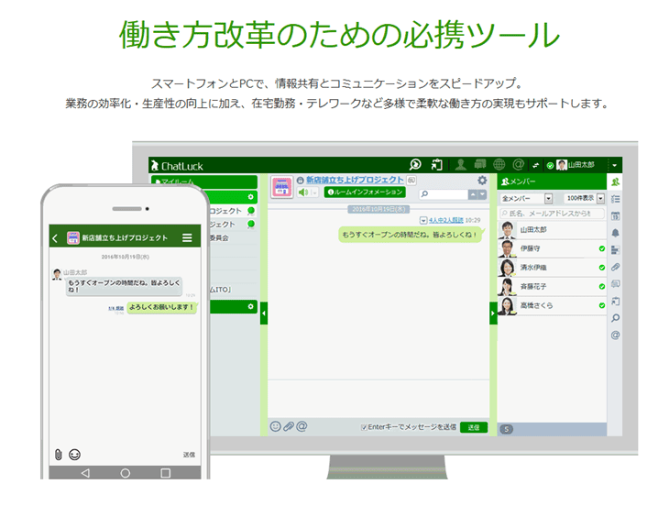Image resolution: width=669 pixels, height=506 pixels.
Task: Open the 全メンバー dropdown
Action: click(x=527, y=198)
